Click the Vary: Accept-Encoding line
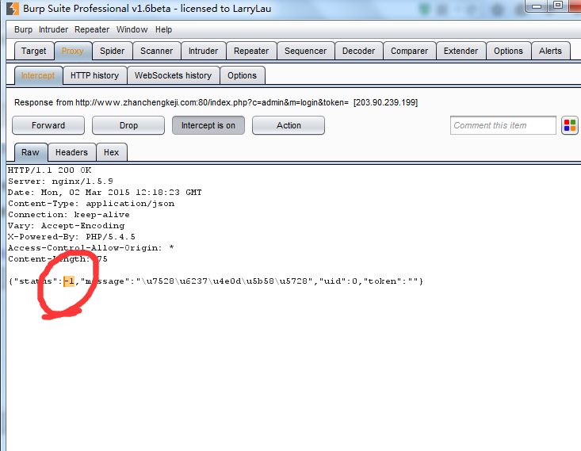 tap(67, 226)
